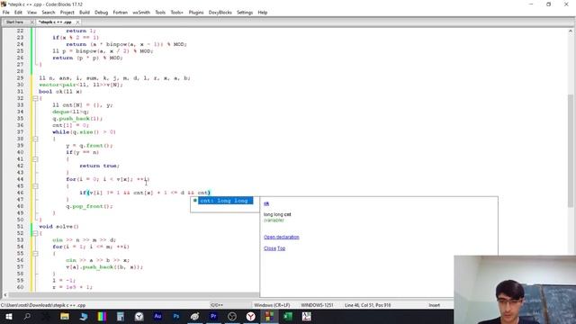Open the Windows Start menu

[x=8, y=316]
